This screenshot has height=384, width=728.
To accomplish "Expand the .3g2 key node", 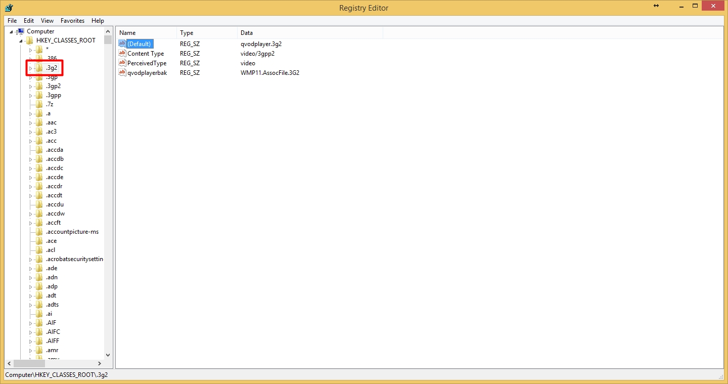I will pos(30,68).
